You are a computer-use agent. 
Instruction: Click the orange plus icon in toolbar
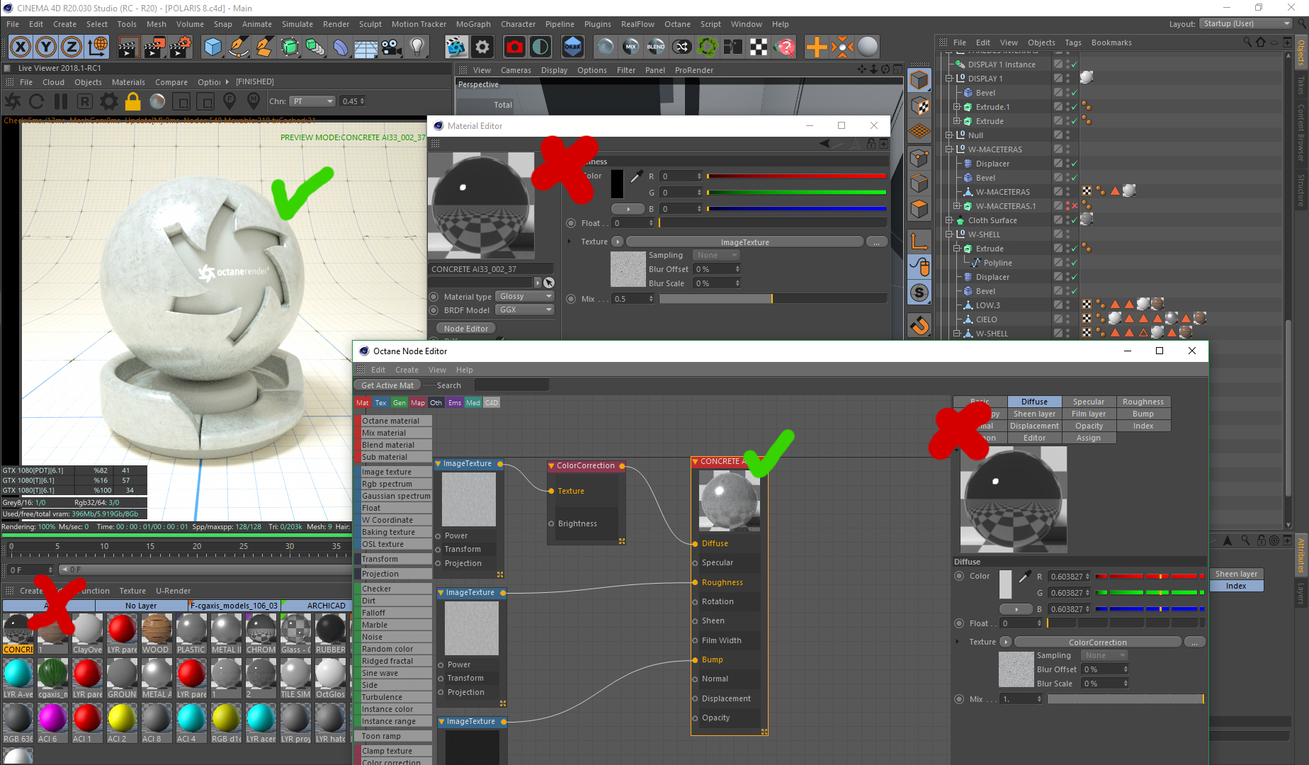click(816, 47)
